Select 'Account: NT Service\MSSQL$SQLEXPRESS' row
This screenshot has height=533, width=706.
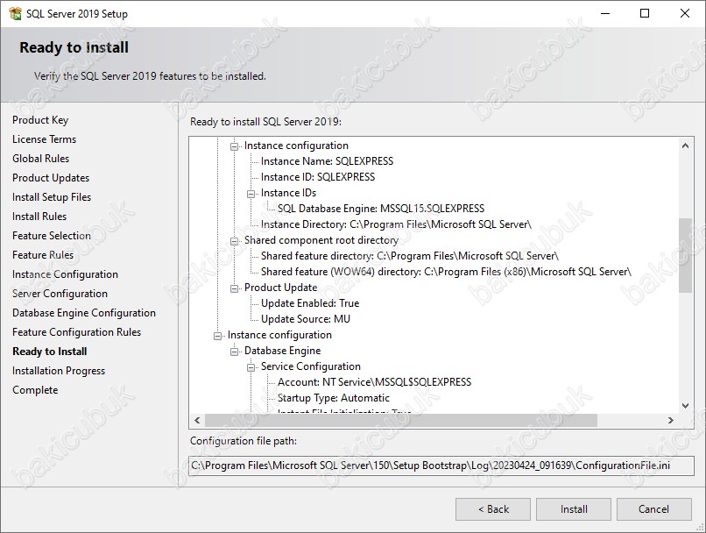tap(375, 382)
